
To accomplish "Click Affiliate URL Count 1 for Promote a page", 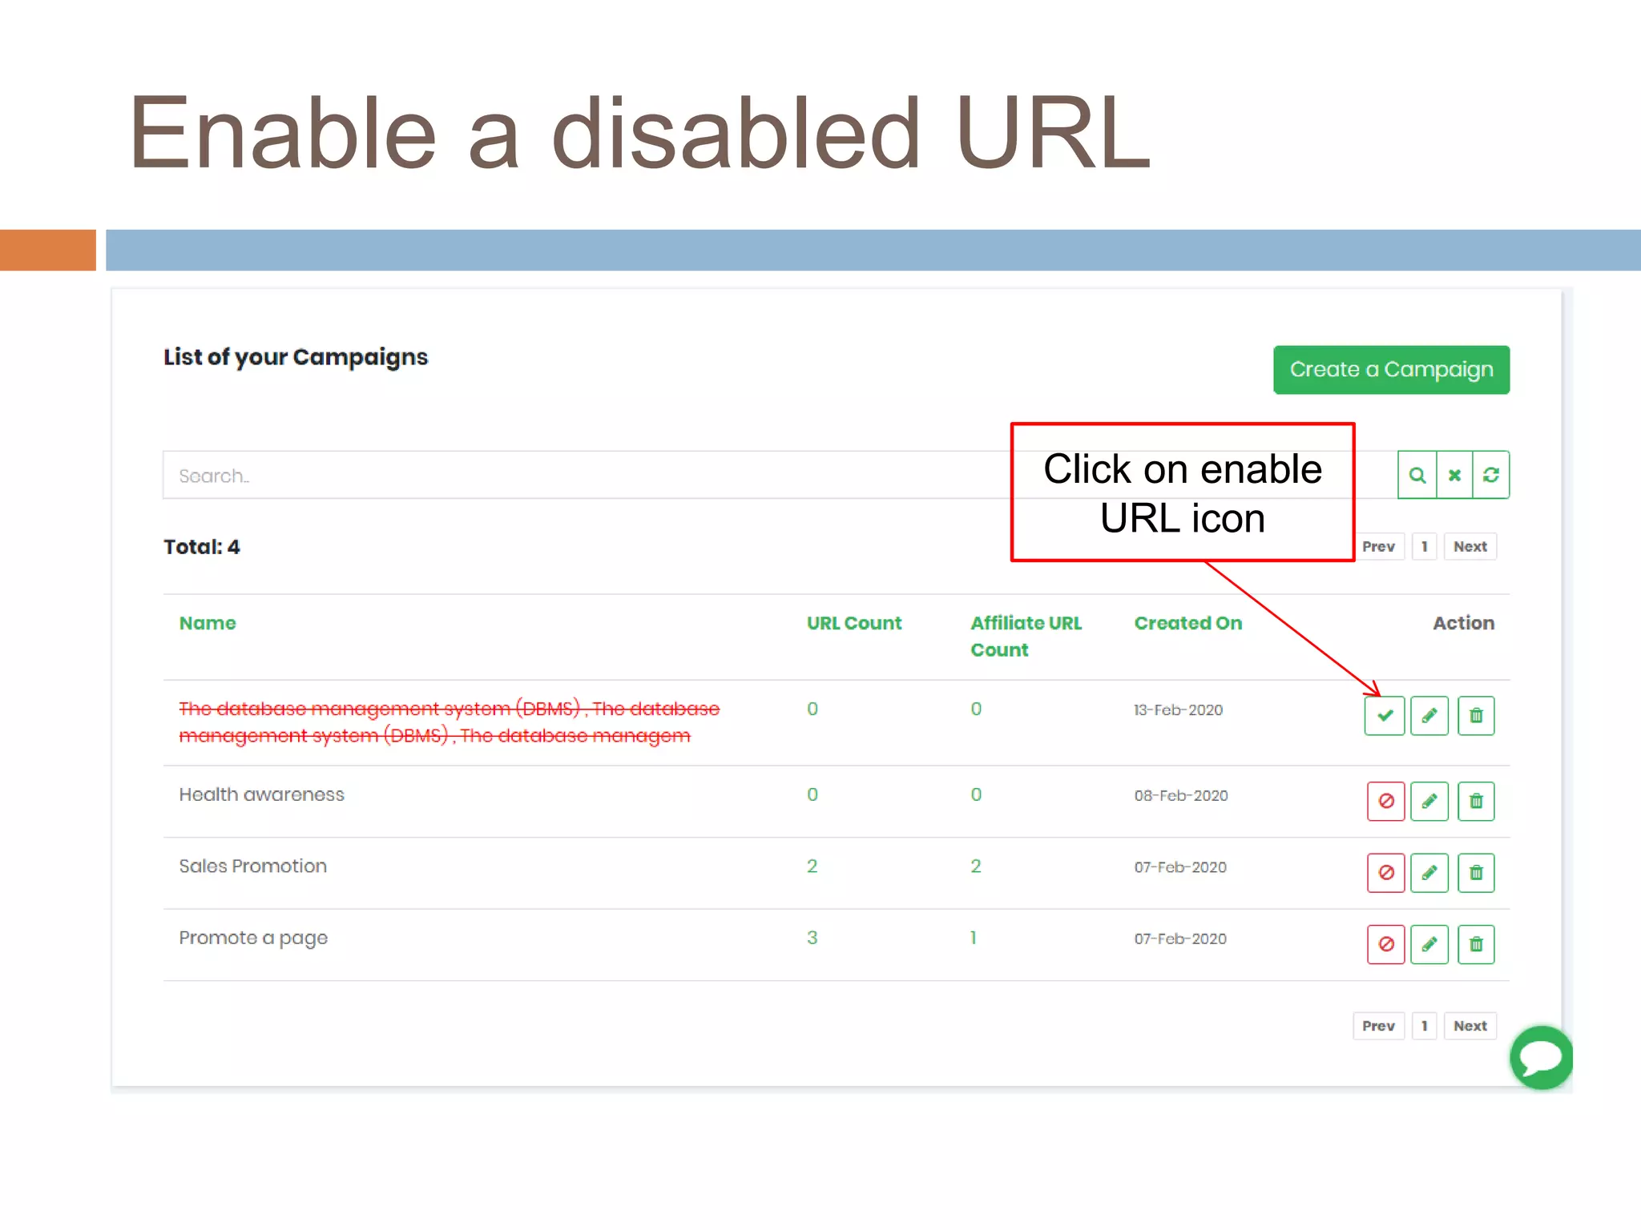I will (974, 938).
